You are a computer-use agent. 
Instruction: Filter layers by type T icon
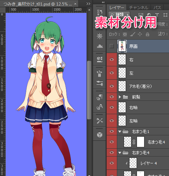tap(157, 15)
